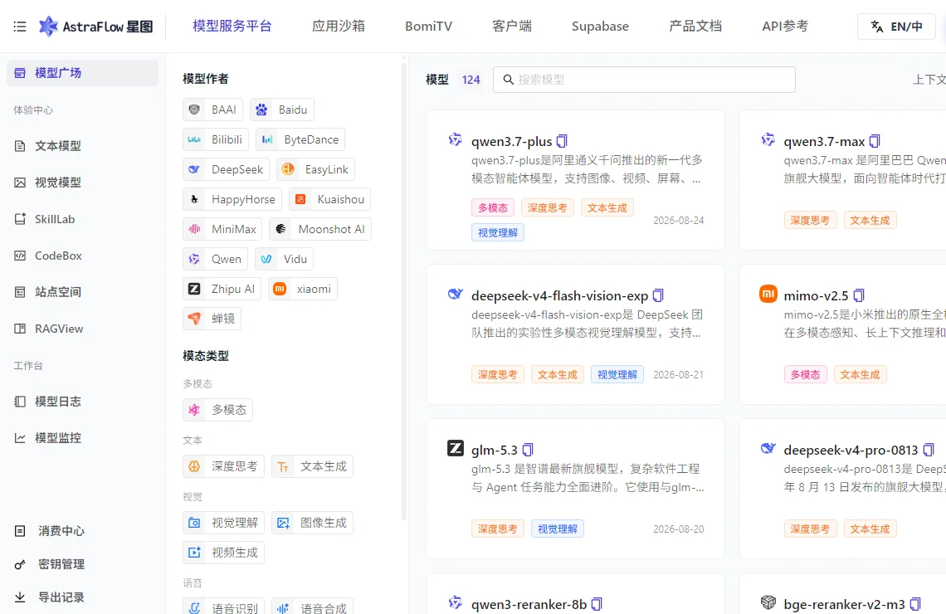Screen dimensions: 946x614
Task: Filter by author Kuaishou
Action: click(329, 199)
